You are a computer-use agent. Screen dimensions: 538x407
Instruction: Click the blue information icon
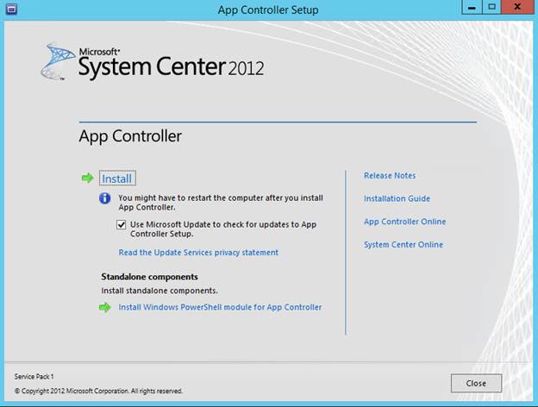pyautogui.click(x=104, y=198)
